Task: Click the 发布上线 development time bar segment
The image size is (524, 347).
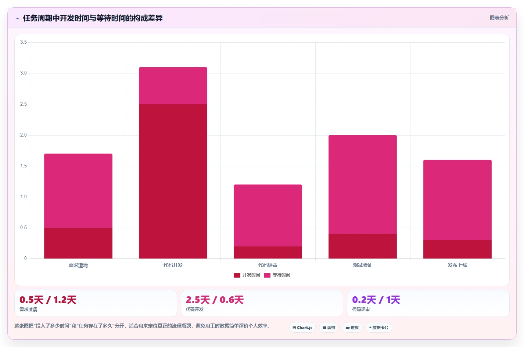Action: pyautogui.click(x=457, y=249)
